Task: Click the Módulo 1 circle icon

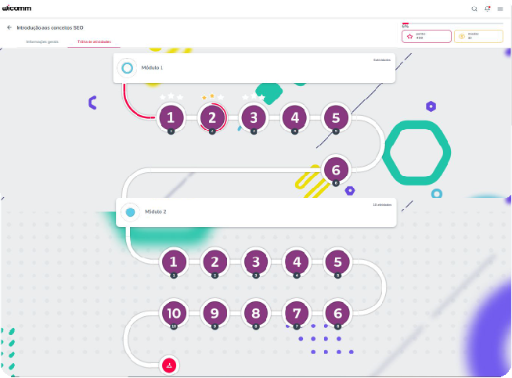Action: click(x=128, y=68)
